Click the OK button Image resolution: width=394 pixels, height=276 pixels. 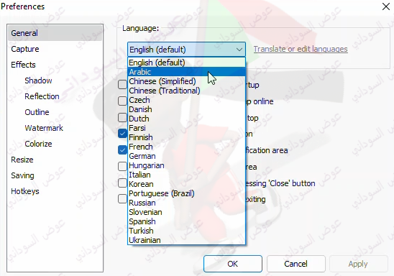coord(233,264)
